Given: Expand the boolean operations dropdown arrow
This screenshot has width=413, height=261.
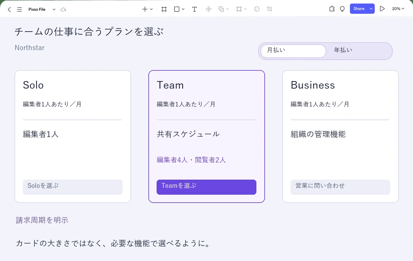Looking at the screenshot, I should pyautogui.click(x=228, y=9).
